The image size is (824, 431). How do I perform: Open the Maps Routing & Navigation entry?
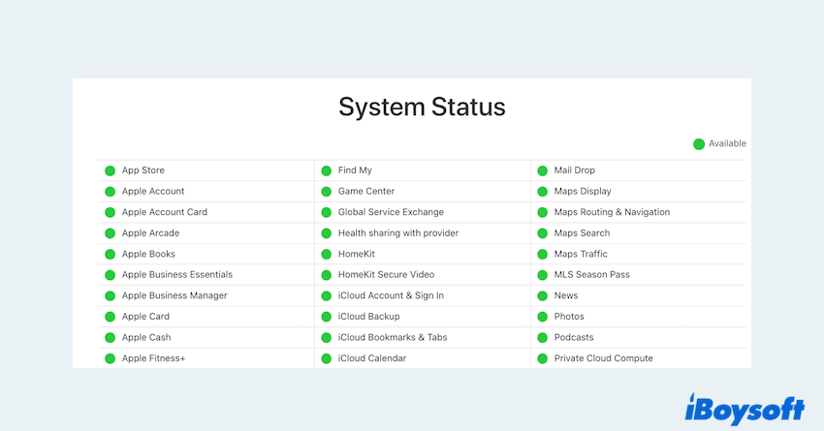point(612,212)
